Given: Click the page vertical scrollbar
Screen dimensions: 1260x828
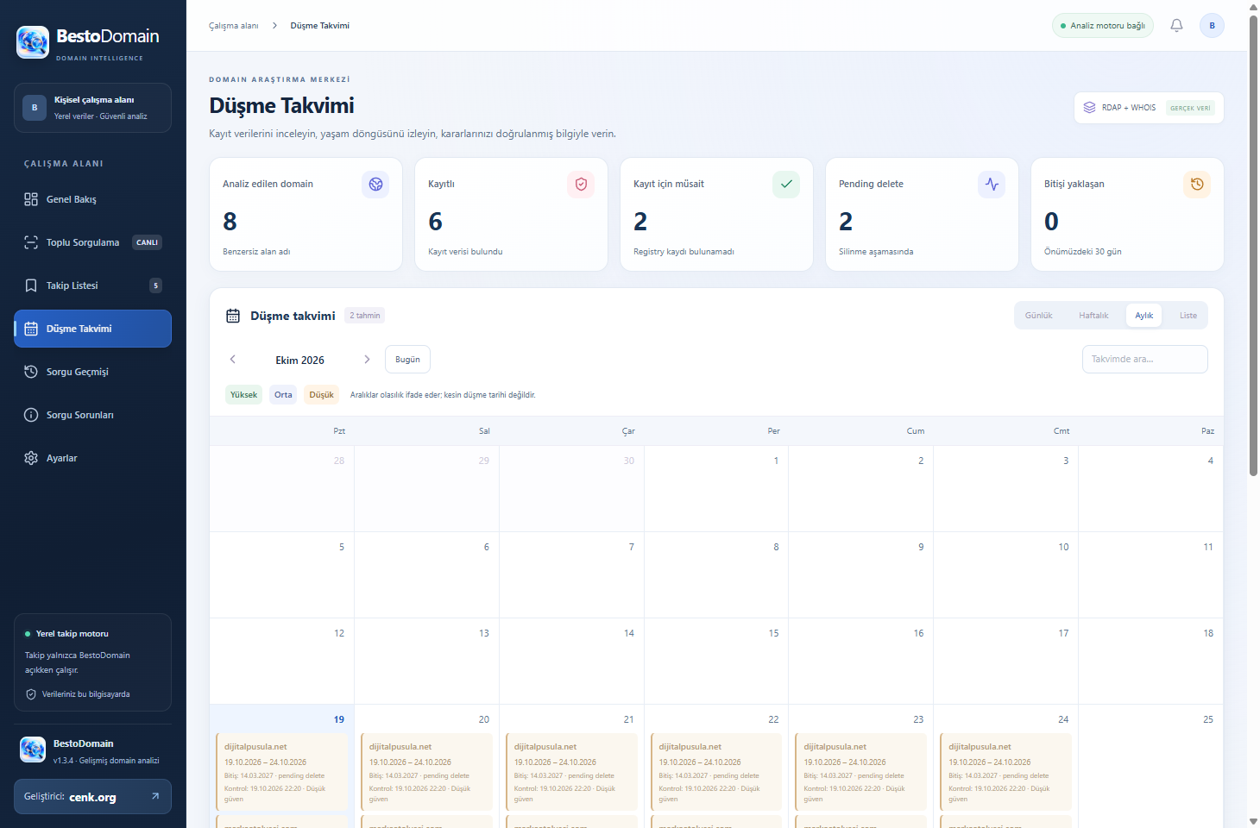Looking at the screenshot, I should coord(1253,241).
